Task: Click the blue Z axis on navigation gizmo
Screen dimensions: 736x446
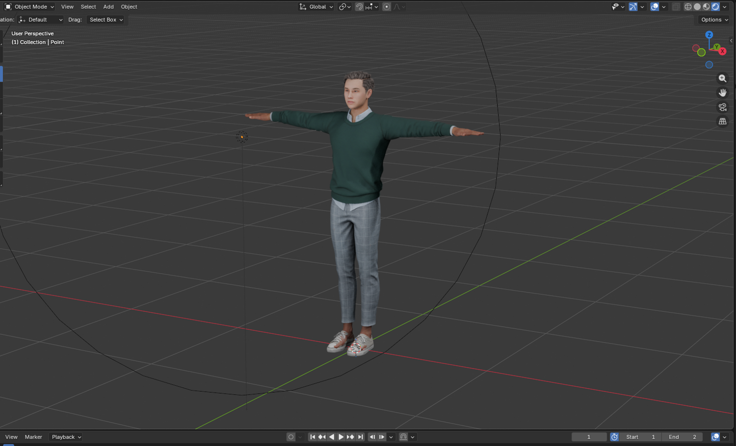Action: pos(709,35)
